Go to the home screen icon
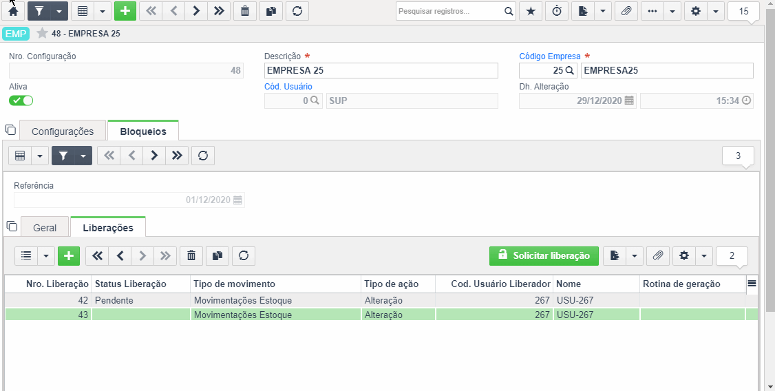The image size is (775, 391). [13, 11]
